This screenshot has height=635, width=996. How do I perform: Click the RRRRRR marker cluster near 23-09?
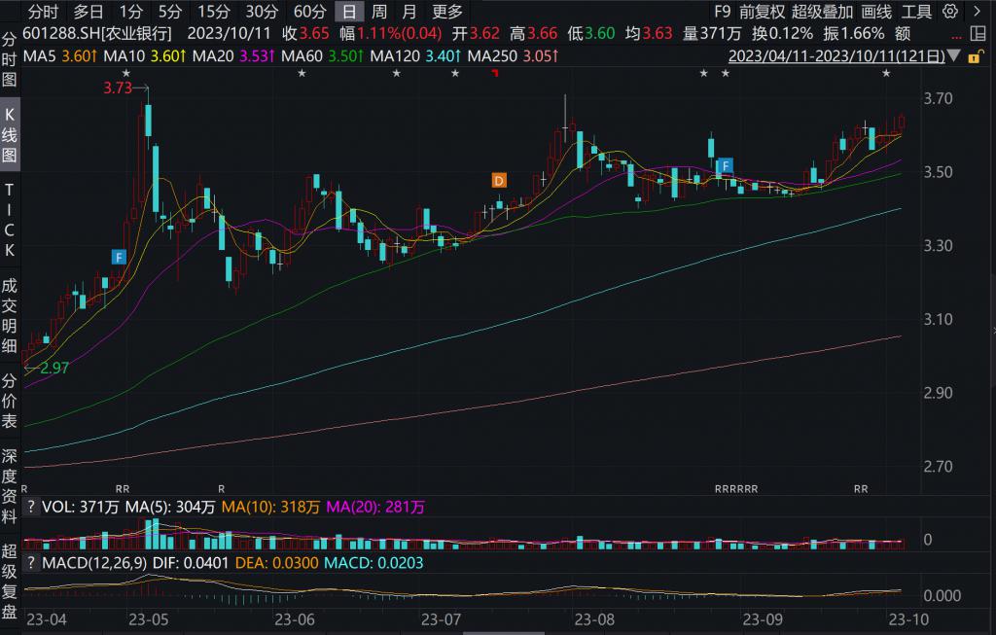click(736, 489)
